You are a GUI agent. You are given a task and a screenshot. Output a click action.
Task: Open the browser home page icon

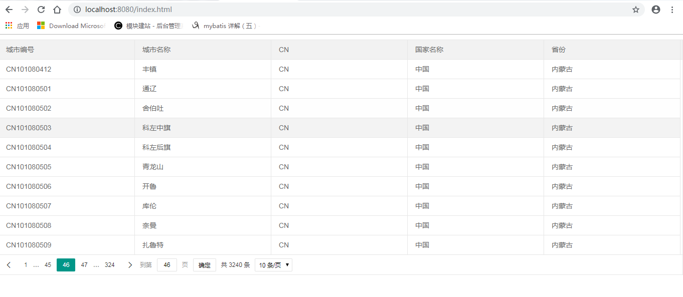[x=57, y=10]
